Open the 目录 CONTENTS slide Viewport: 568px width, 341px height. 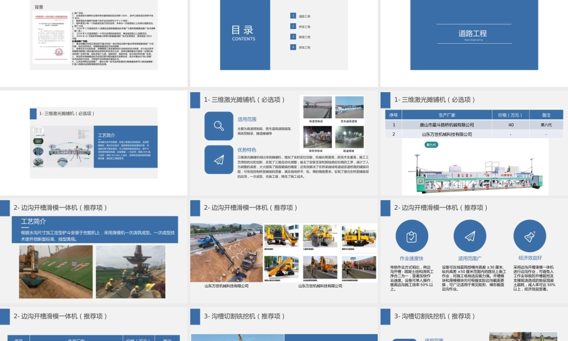tap(283, 35)
